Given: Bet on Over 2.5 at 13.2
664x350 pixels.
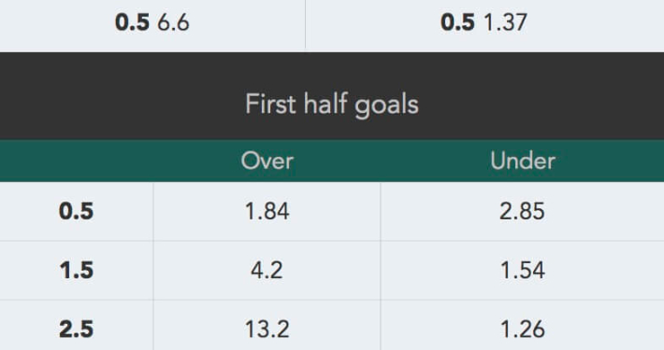Looking at the screenshot, I should 267,329.
